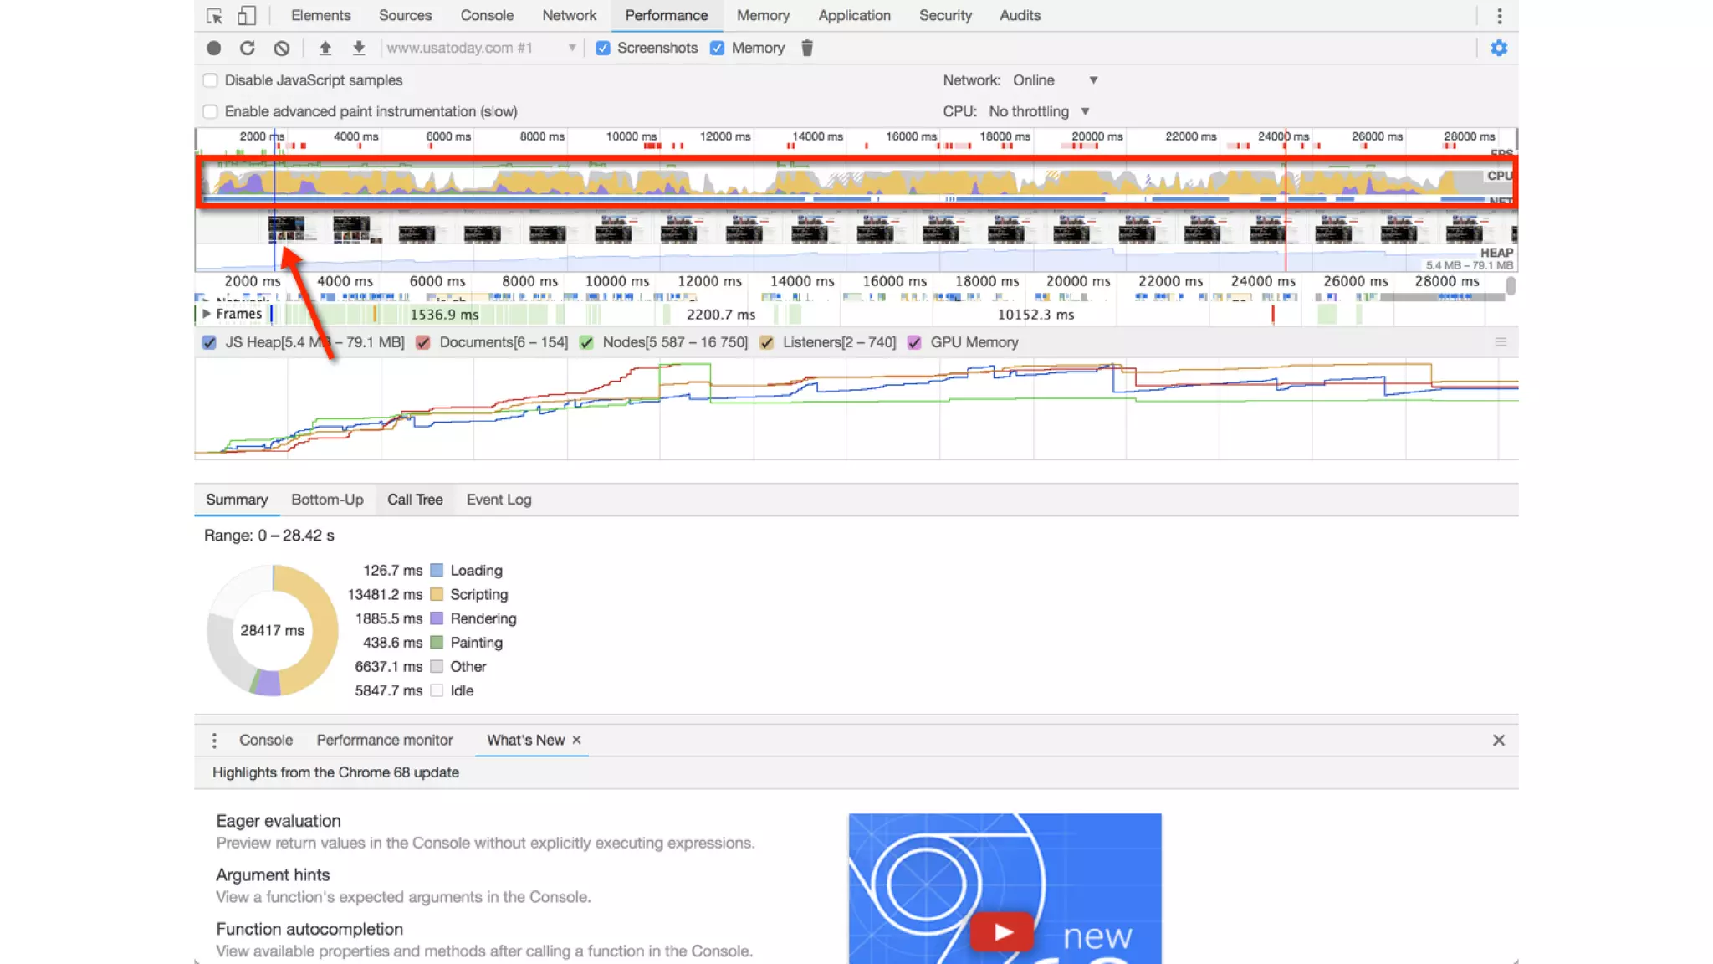The width and height of the screenshot is (1713, 964).
Task: Click the save profile download icon
Action: (359, 49)
